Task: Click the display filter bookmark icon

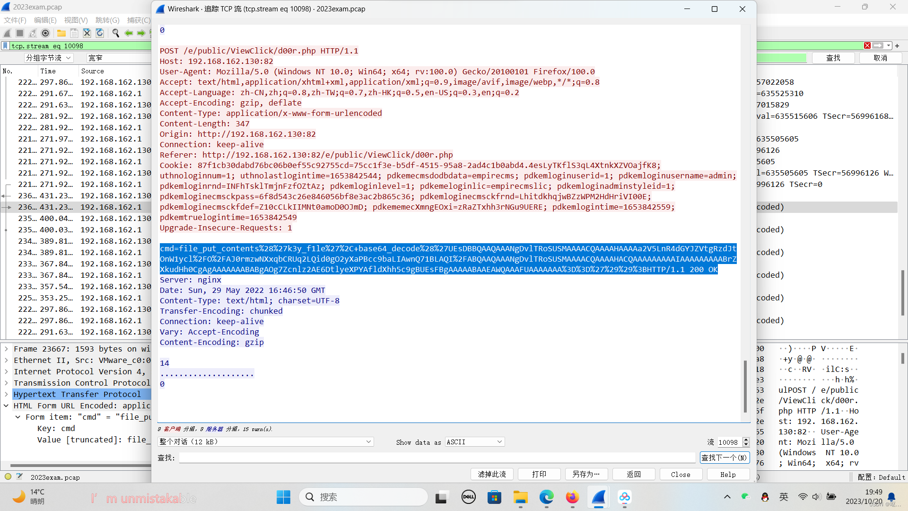Action: [x=5, y=46]
